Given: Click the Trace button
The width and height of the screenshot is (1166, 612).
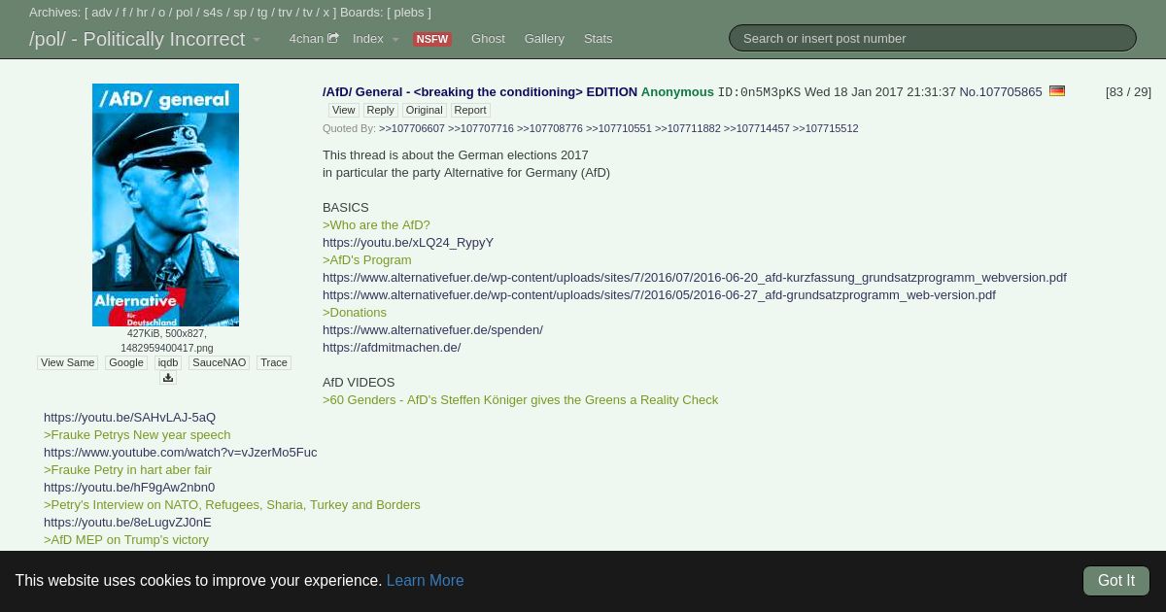Looking at the screenshot, I should point(274,362).
